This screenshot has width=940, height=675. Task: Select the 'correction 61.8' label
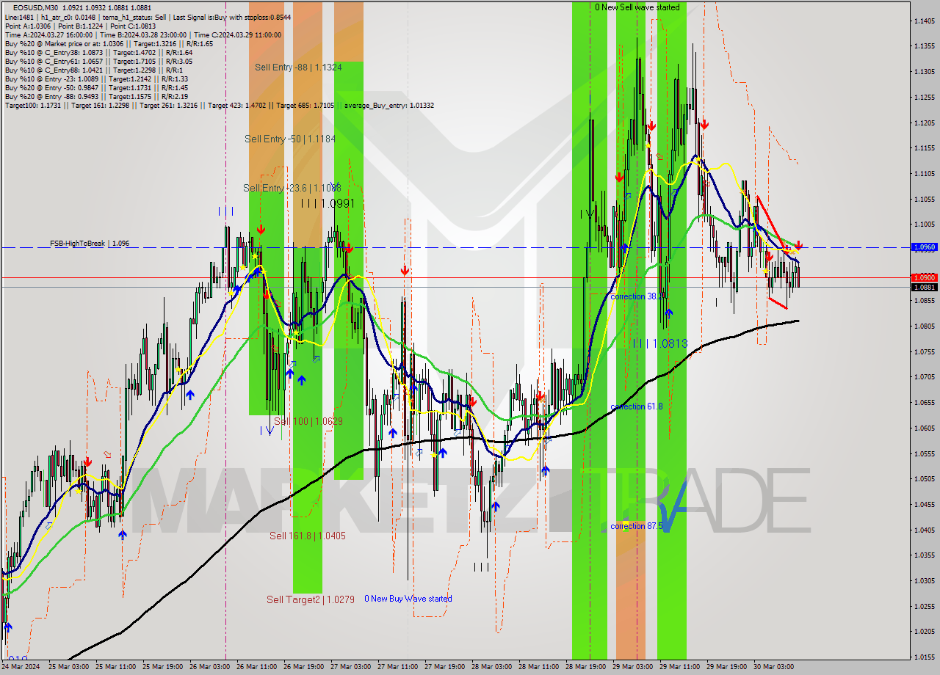point(637,406)
